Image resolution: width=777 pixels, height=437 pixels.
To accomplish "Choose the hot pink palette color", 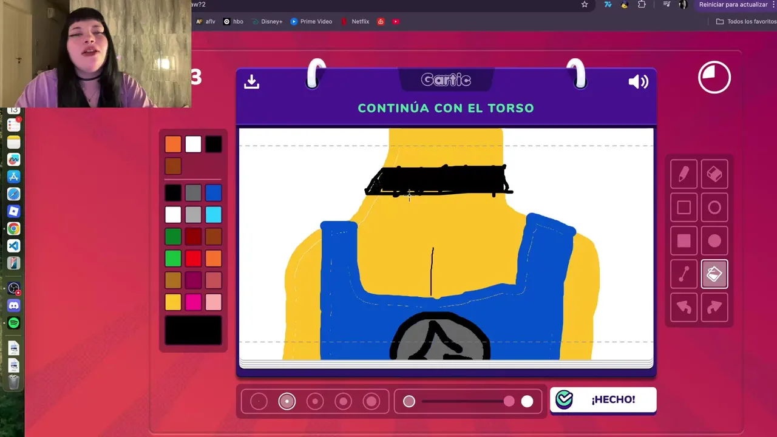I will [x=193, y=302].
